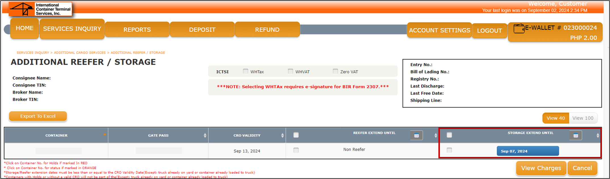Sort the CRO Validity column
Viewport: 610px width, 179px height.
tap(282, 135)
